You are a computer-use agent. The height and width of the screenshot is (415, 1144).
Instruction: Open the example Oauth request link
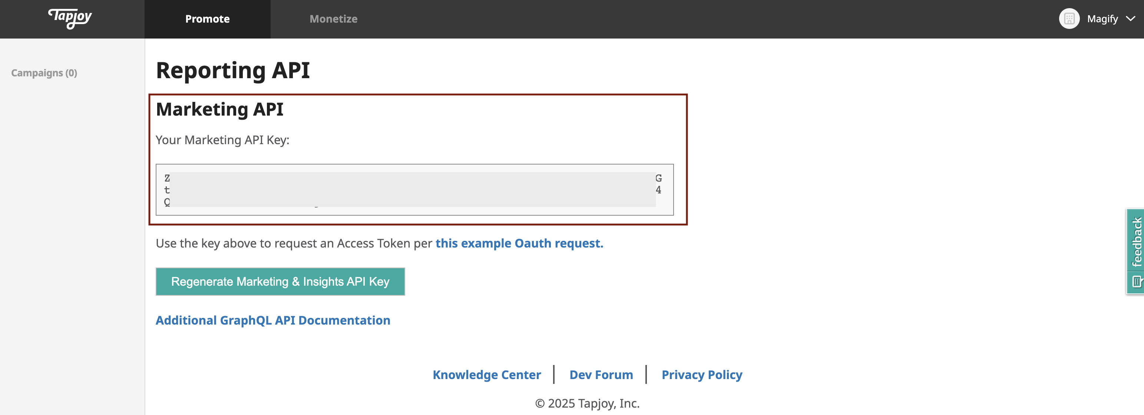(x=519, y=243)
